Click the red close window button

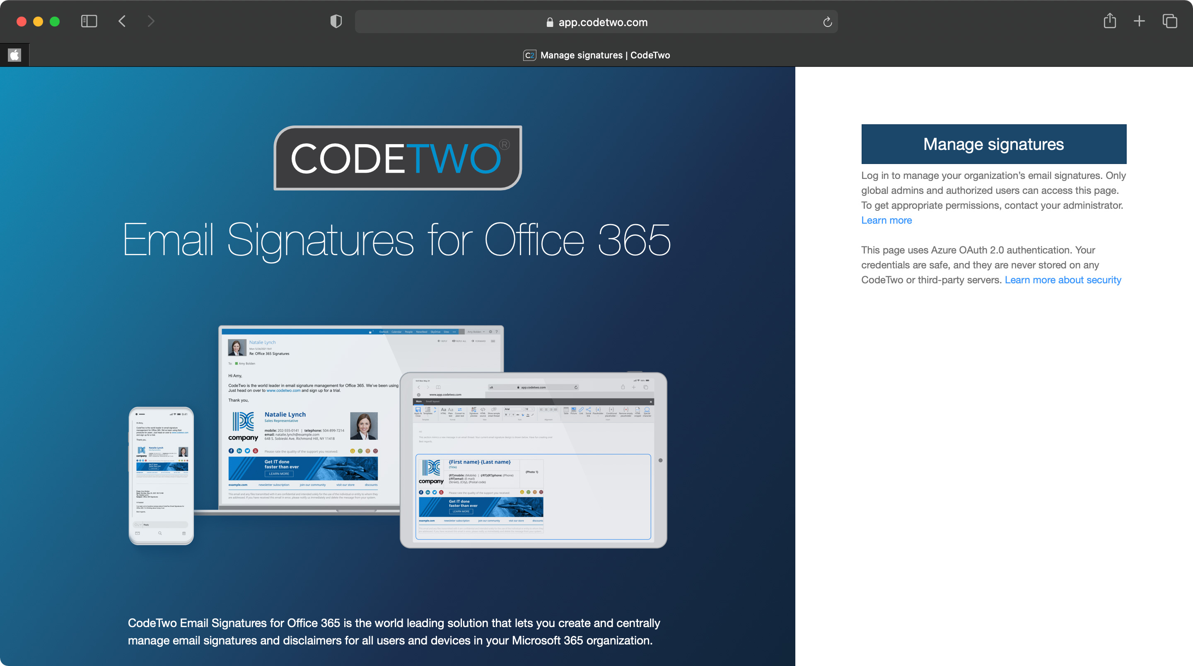pos(21,21)
